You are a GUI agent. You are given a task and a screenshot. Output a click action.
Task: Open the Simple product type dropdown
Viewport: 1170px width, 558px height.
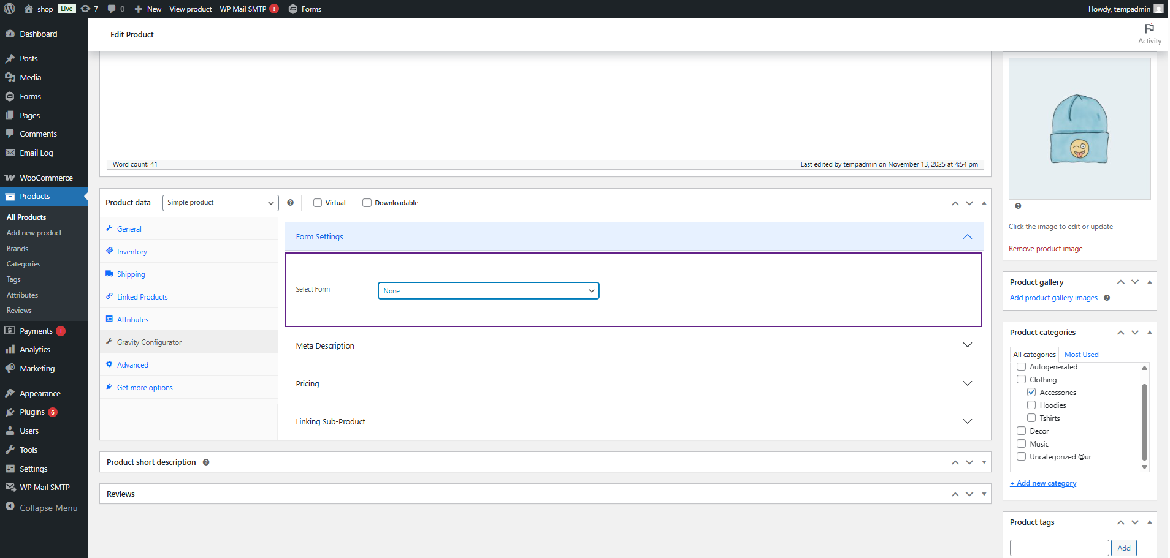pos(220,203)
